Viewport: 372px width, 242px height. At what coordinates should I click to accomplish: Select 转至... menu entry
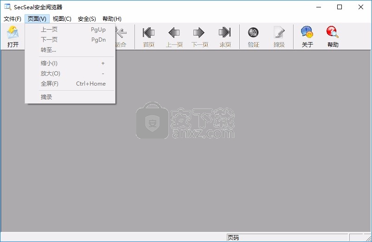tap(70, 50)
